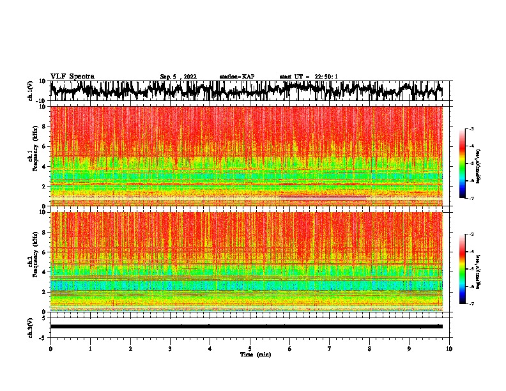The height and width of the screenshot is (391, 506).
Task: Click the "-5" value on ch.2 colorbar
Action: coord(471,269)
